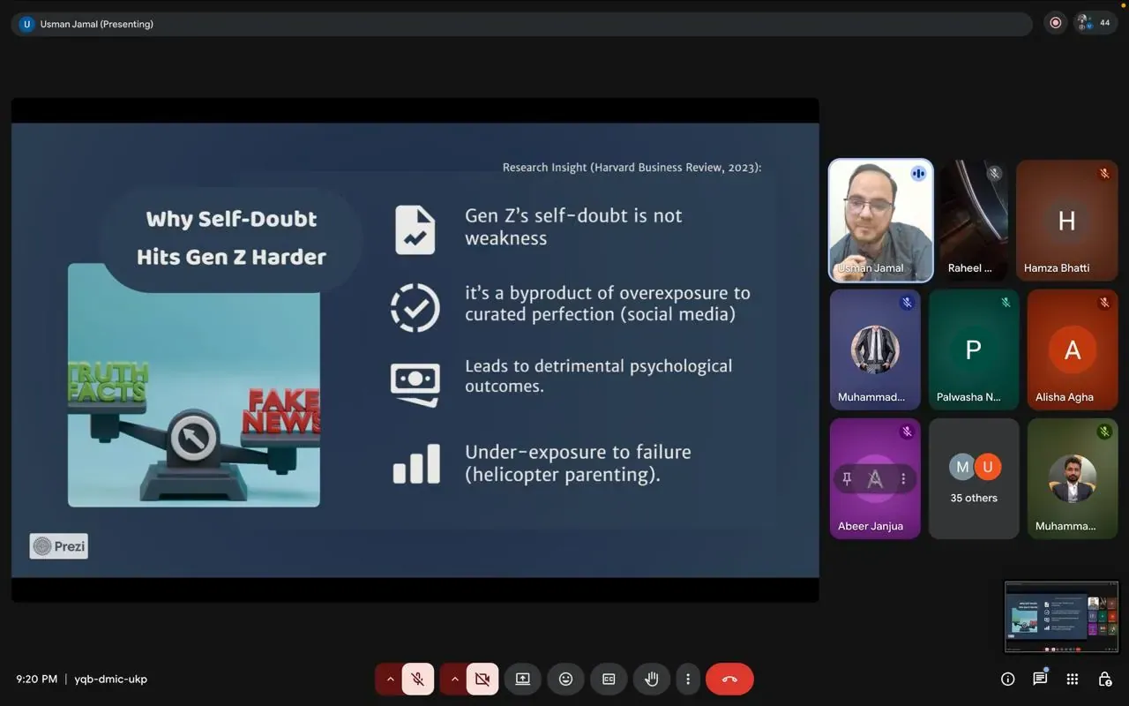Open the 35 others tile
The image size is (1129, 706).
(974, 478)
